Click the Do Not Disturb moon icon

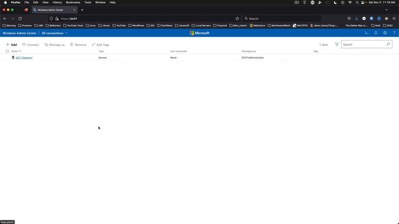click(x=335, y=2)
